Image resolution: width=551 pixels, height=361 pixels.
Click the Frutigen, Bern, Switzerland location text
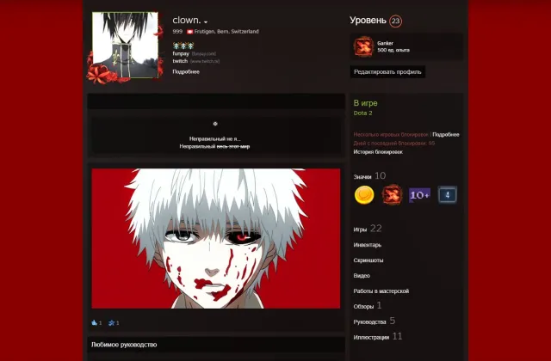[226, 32]
